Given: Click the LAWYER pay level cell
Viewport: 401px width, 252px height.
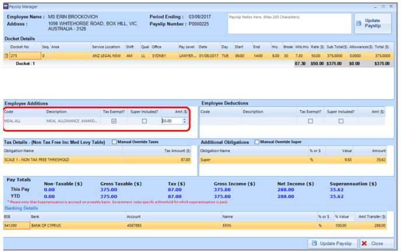Looking at the screenshot, I should tap(188, 56).
